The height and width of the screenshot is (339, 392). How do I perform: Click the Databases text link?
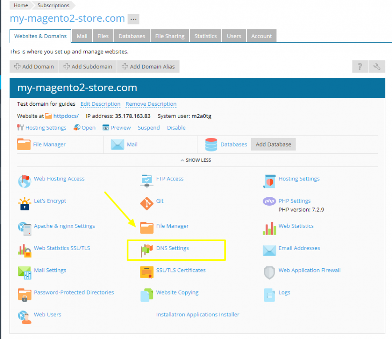(234, 144)
